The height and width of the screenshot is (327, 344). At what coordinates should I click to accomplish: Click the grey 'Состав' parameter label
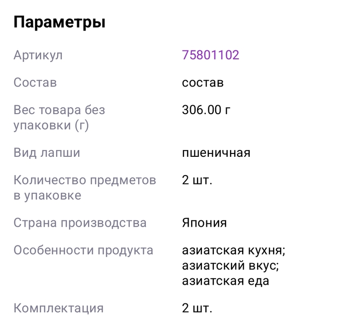tap(35, 83)
